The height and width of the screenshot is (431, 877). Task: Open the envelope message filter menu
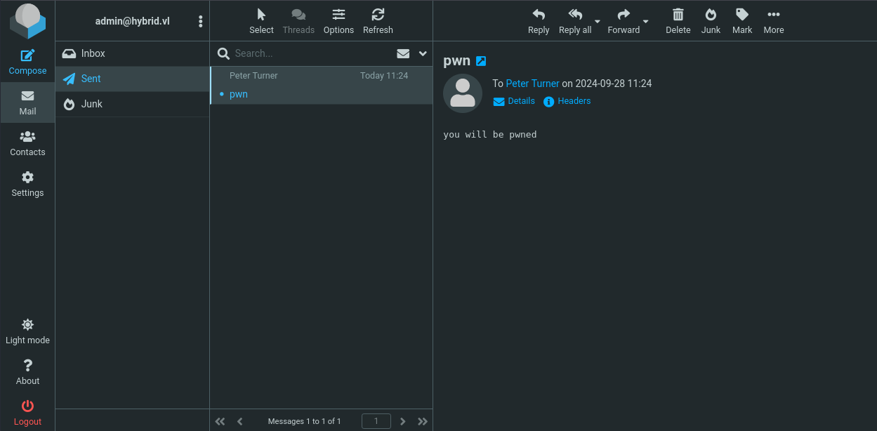pyautogui.click(x=403, y=53)
